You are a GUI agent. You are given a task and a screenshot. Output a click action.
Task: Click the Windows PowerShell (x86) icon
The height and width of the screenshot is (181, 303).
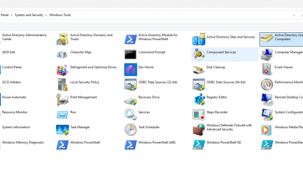coord(131,145)
